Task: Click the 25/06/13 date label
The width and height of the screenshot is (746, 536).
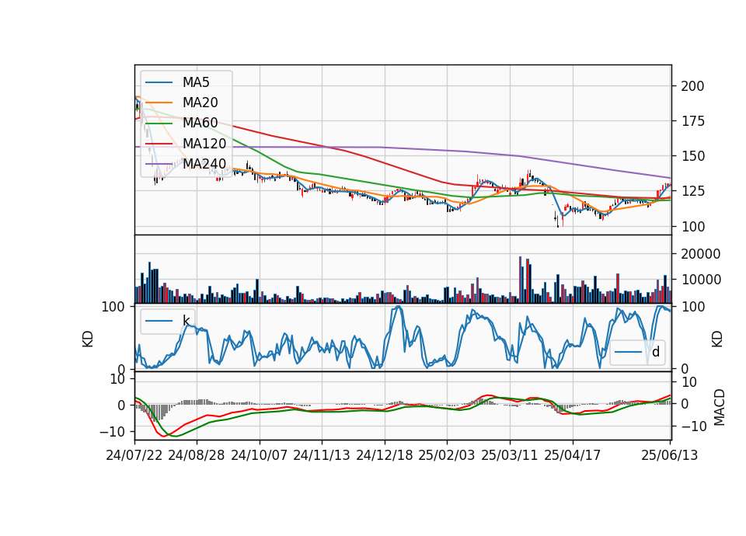Action: 669,455
